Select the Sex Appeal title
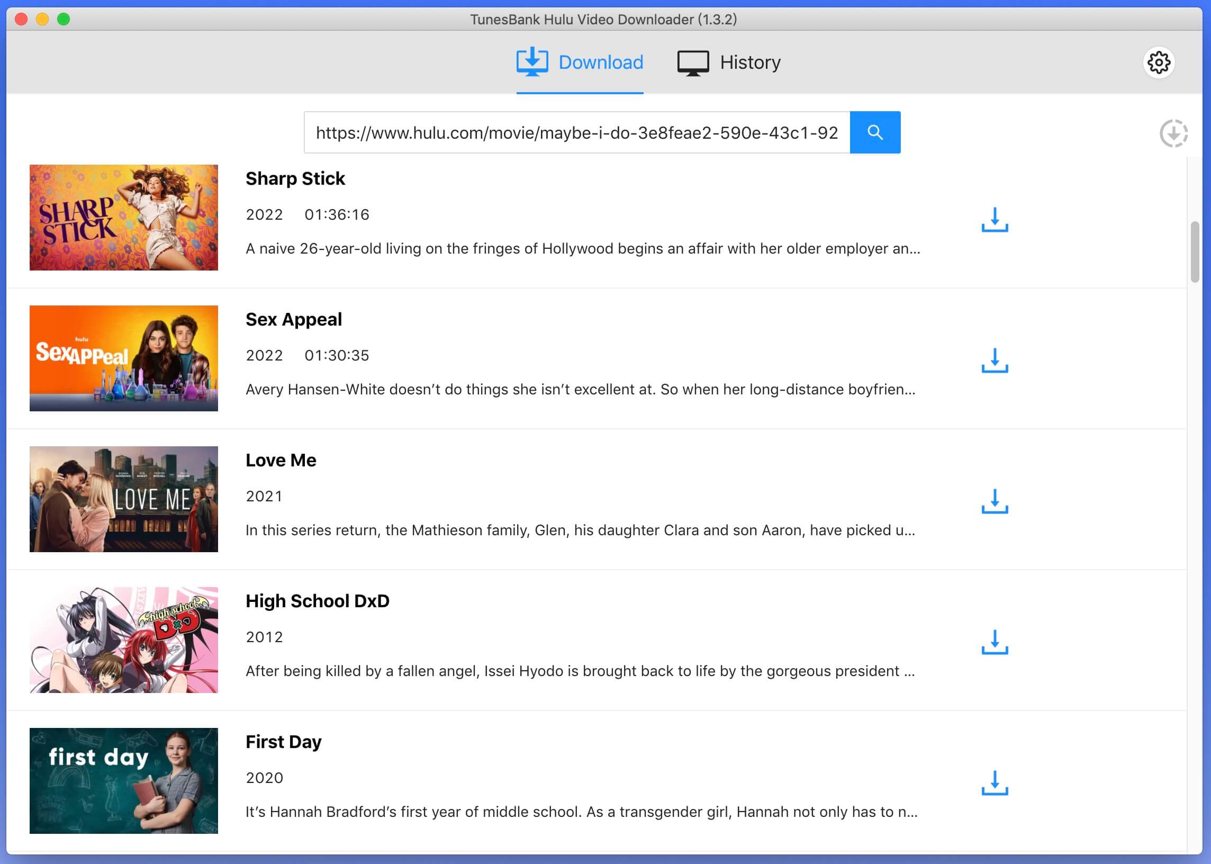Image resolution: width=1211 pixels, height=864 pixels. [294, 320]
